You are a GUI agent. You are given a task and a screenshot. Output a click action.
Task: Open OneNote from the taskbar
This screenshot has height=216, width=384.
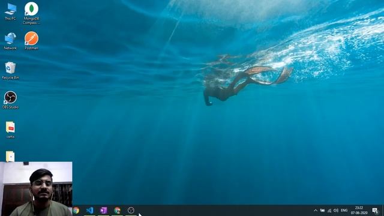pyautogui.click(x=104, y=211)
